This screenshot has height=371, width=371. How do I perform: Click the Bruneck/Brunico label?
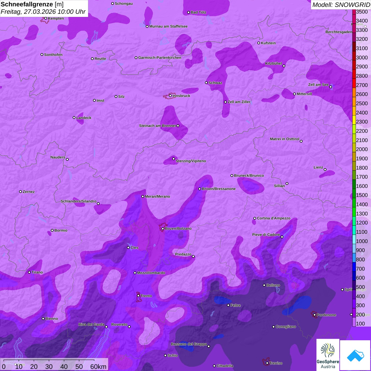click(249, 175)
